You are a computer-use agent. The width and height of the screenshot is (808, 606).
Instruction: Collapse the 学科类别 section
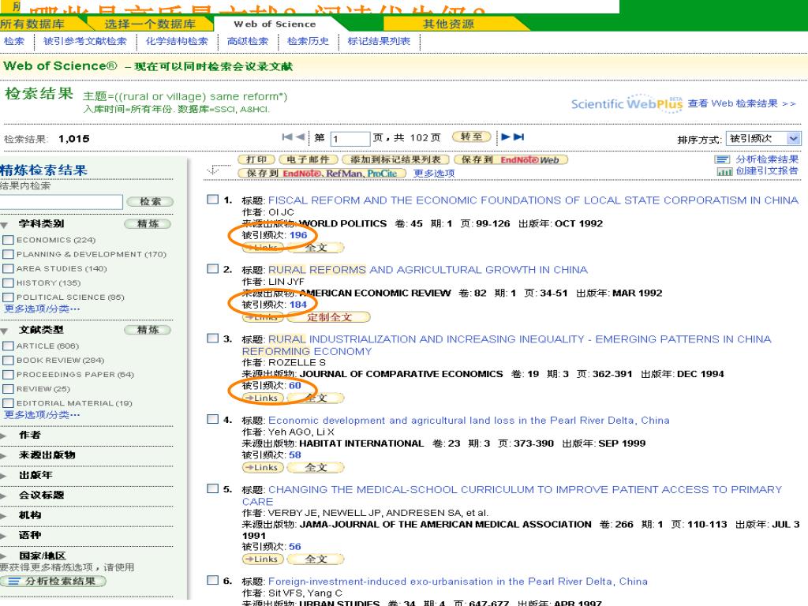(5, 225)
